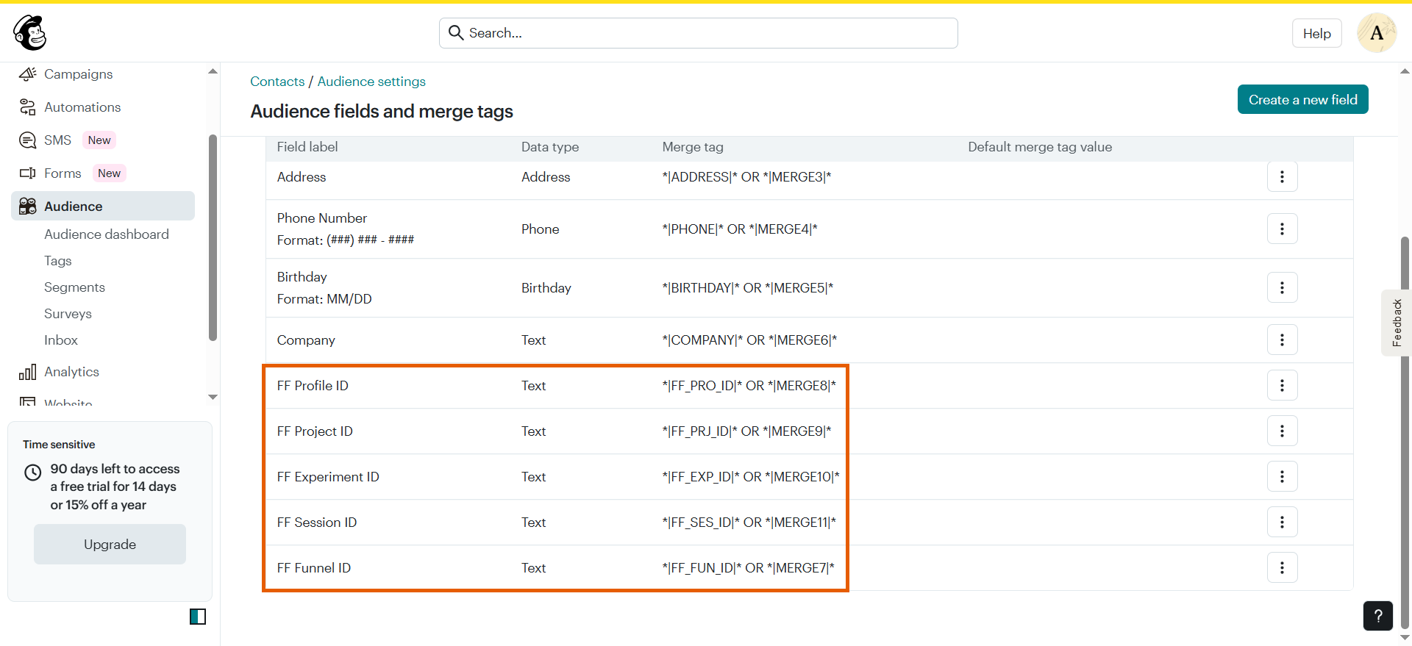Open Forms in the sidebar

[x=63, y=173]
